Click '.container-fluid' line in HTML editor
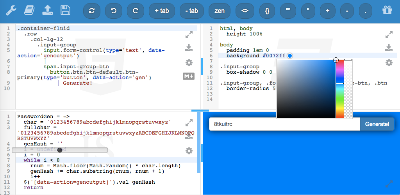 point(43,28)
